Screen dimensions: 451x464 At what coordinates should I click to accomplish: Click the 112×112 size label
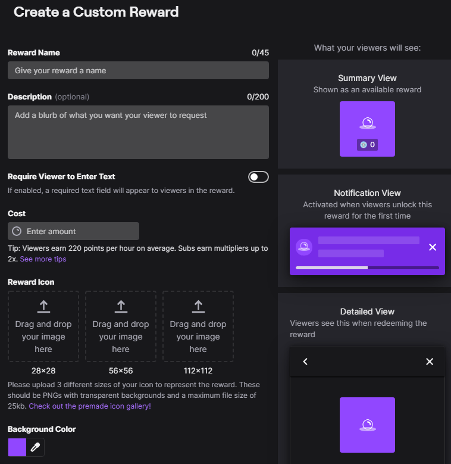[x=198, y=371]
